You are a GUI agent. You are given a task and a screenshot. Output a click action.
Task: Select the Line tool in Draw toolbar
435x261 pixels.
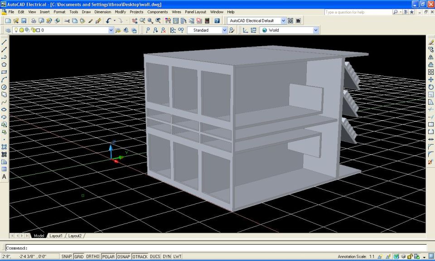point(4,42)
